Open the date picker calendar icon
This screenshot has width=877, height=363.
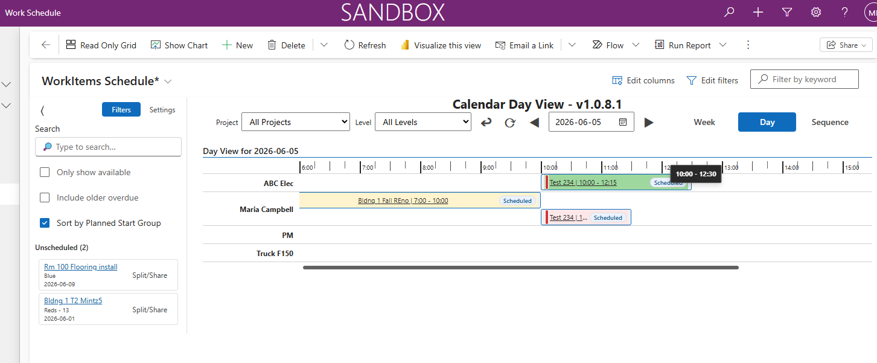pyautogui.click(x=622, y=122)
